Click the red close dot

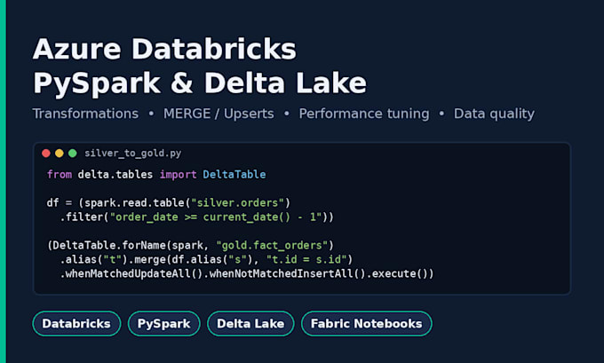(46, 154)
